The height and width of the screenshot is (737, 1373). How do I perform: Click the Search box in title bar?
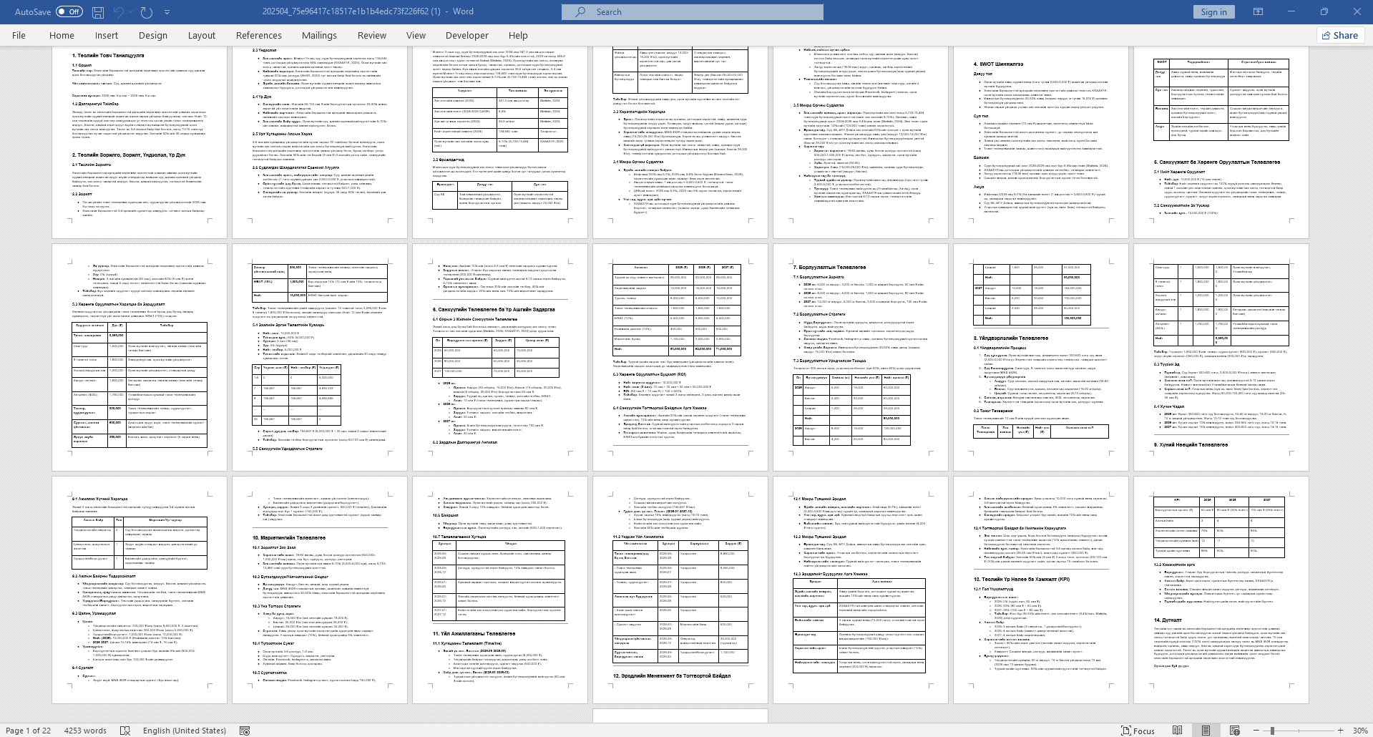click(x=693, y=11)
